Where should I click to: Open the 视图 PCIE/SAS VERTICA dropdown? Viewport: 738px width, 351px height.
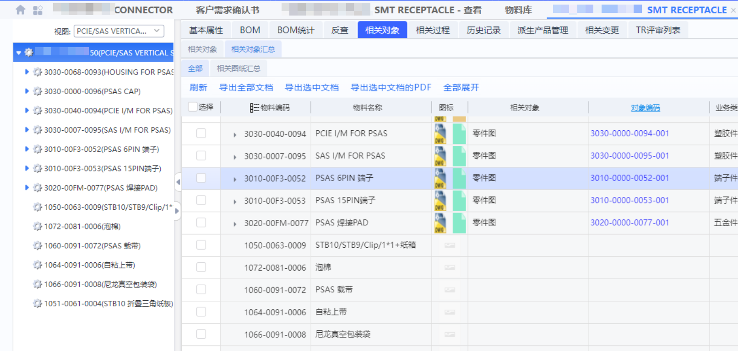(119, 31)
